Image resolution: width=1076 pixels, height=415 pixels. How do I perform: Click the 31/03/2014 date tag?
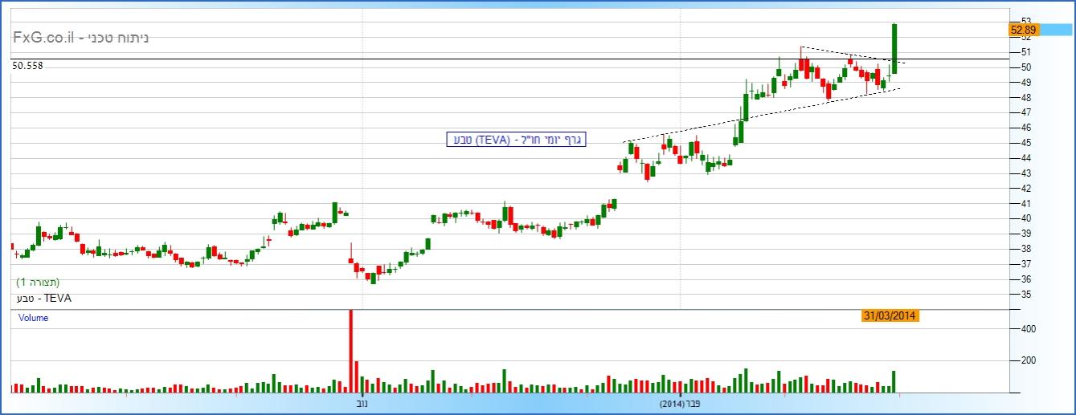pyautogui.click(x=889, y=316)
